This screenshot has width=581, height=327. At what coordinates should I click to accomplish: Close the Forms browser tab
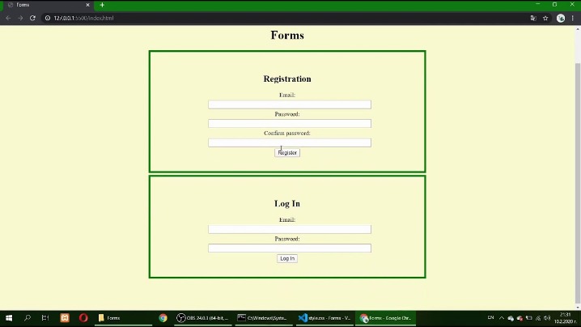click(x=88, y=5)
